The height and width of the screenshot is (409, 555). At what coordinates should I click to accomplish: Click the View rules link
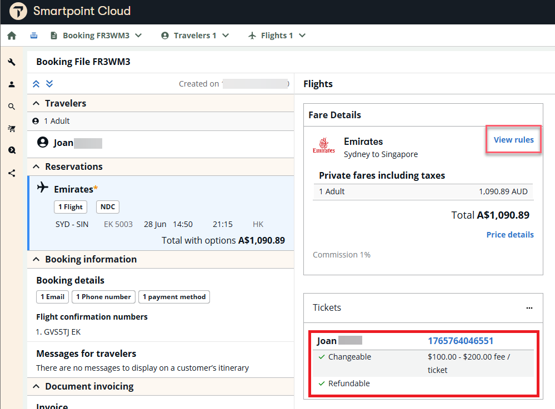513,140
